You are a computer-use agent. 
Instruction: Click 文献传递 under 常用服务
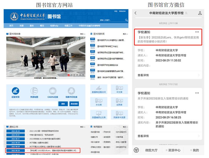[119, 137]
